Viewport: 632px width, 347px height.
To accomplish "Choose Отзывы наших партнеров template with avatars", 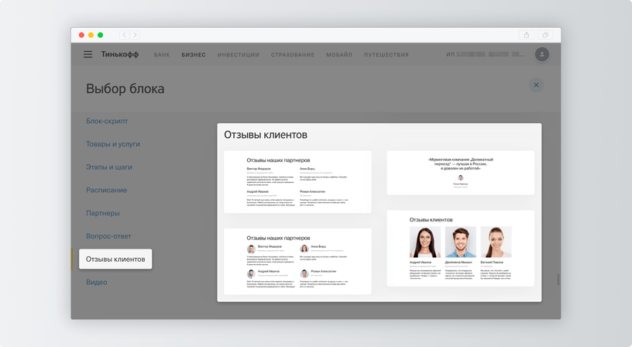I will (297, 261).
